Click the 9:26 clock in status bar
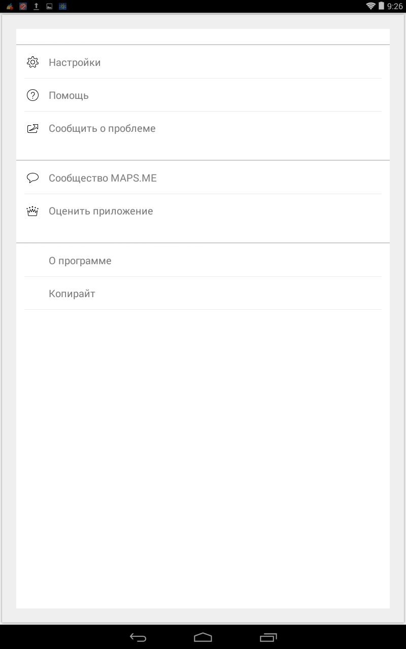406x649 pixels. click(x=394, y=7)
